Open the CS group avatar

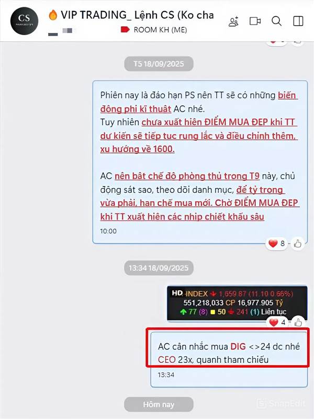(24, 21)
